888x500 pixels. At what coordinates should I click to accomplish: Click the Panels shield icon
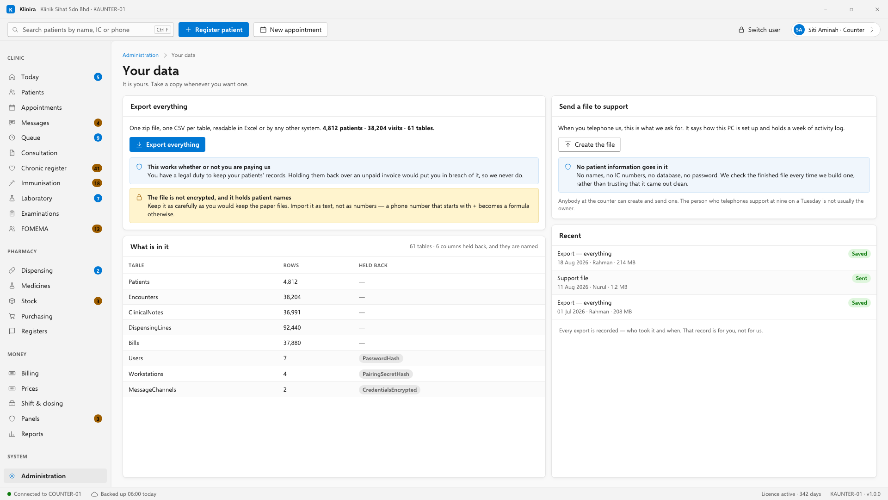tap(12, 419)
